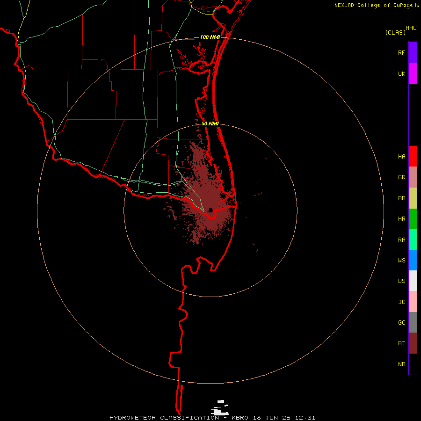Click the UK magenta legend swatch
Viewport: 421px width, 421px height.
pyautogui.click(x=413, y=73)
